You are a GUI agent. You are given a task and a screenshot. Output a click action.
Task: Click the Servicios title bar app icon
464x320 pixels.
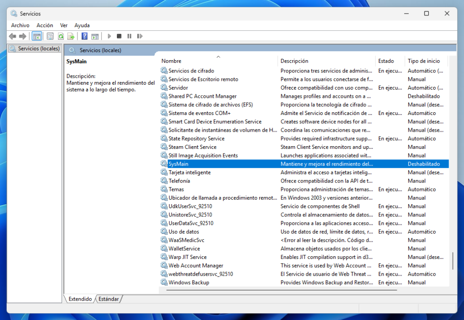click(x=14, y=13)
